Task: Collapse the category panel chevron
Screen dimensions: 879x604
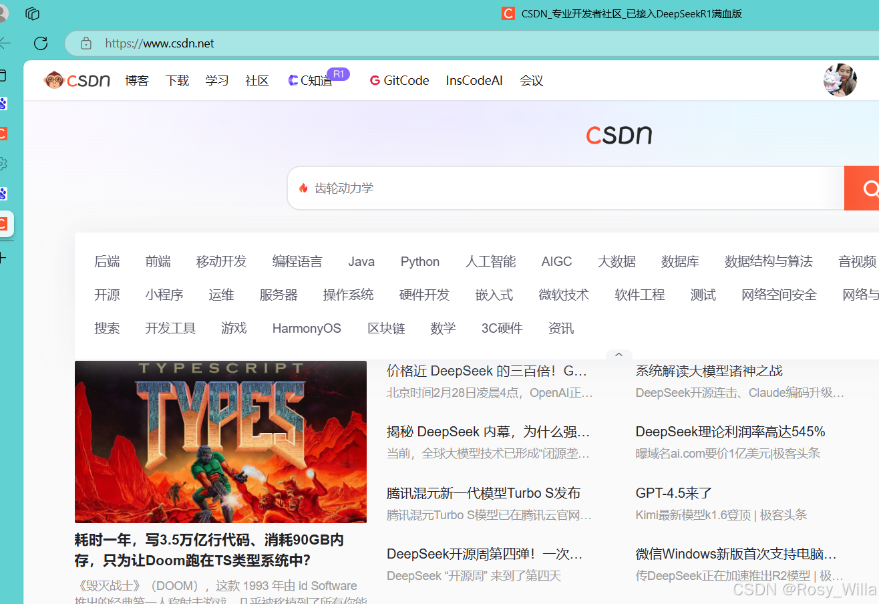Action: click(619, 354)
